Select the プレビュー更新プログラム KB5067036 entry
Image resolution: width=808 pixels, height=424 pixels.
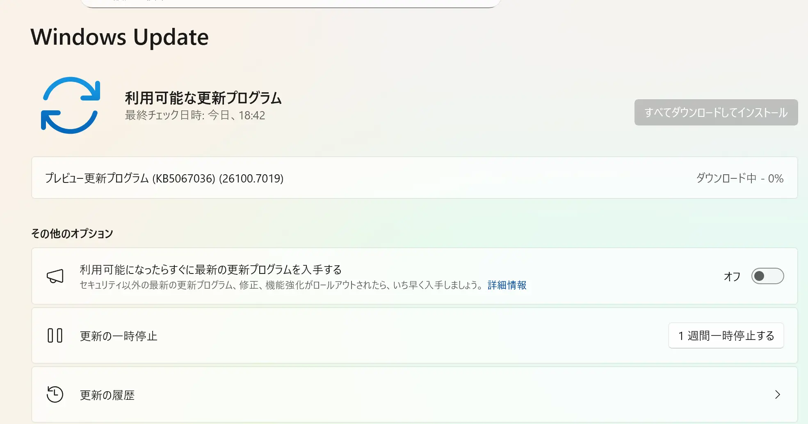tap(164, 178)
